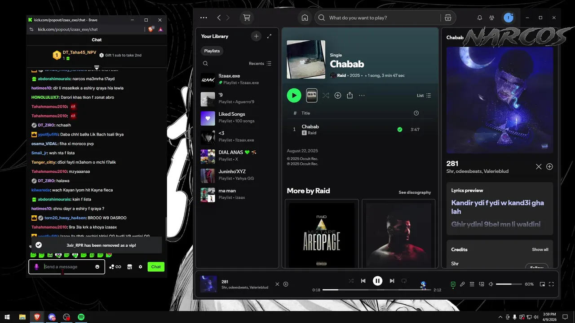Open the ma man playlist
Image resolution: width=575 pixels, height=323 pixels.
237,194
